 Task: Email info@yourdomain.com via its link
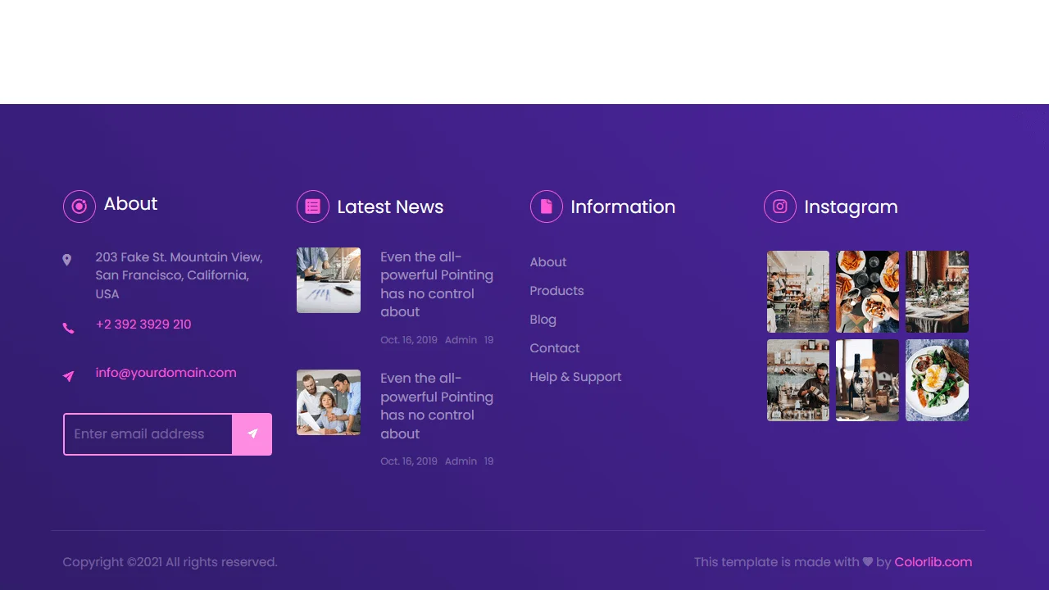[166, 372]
